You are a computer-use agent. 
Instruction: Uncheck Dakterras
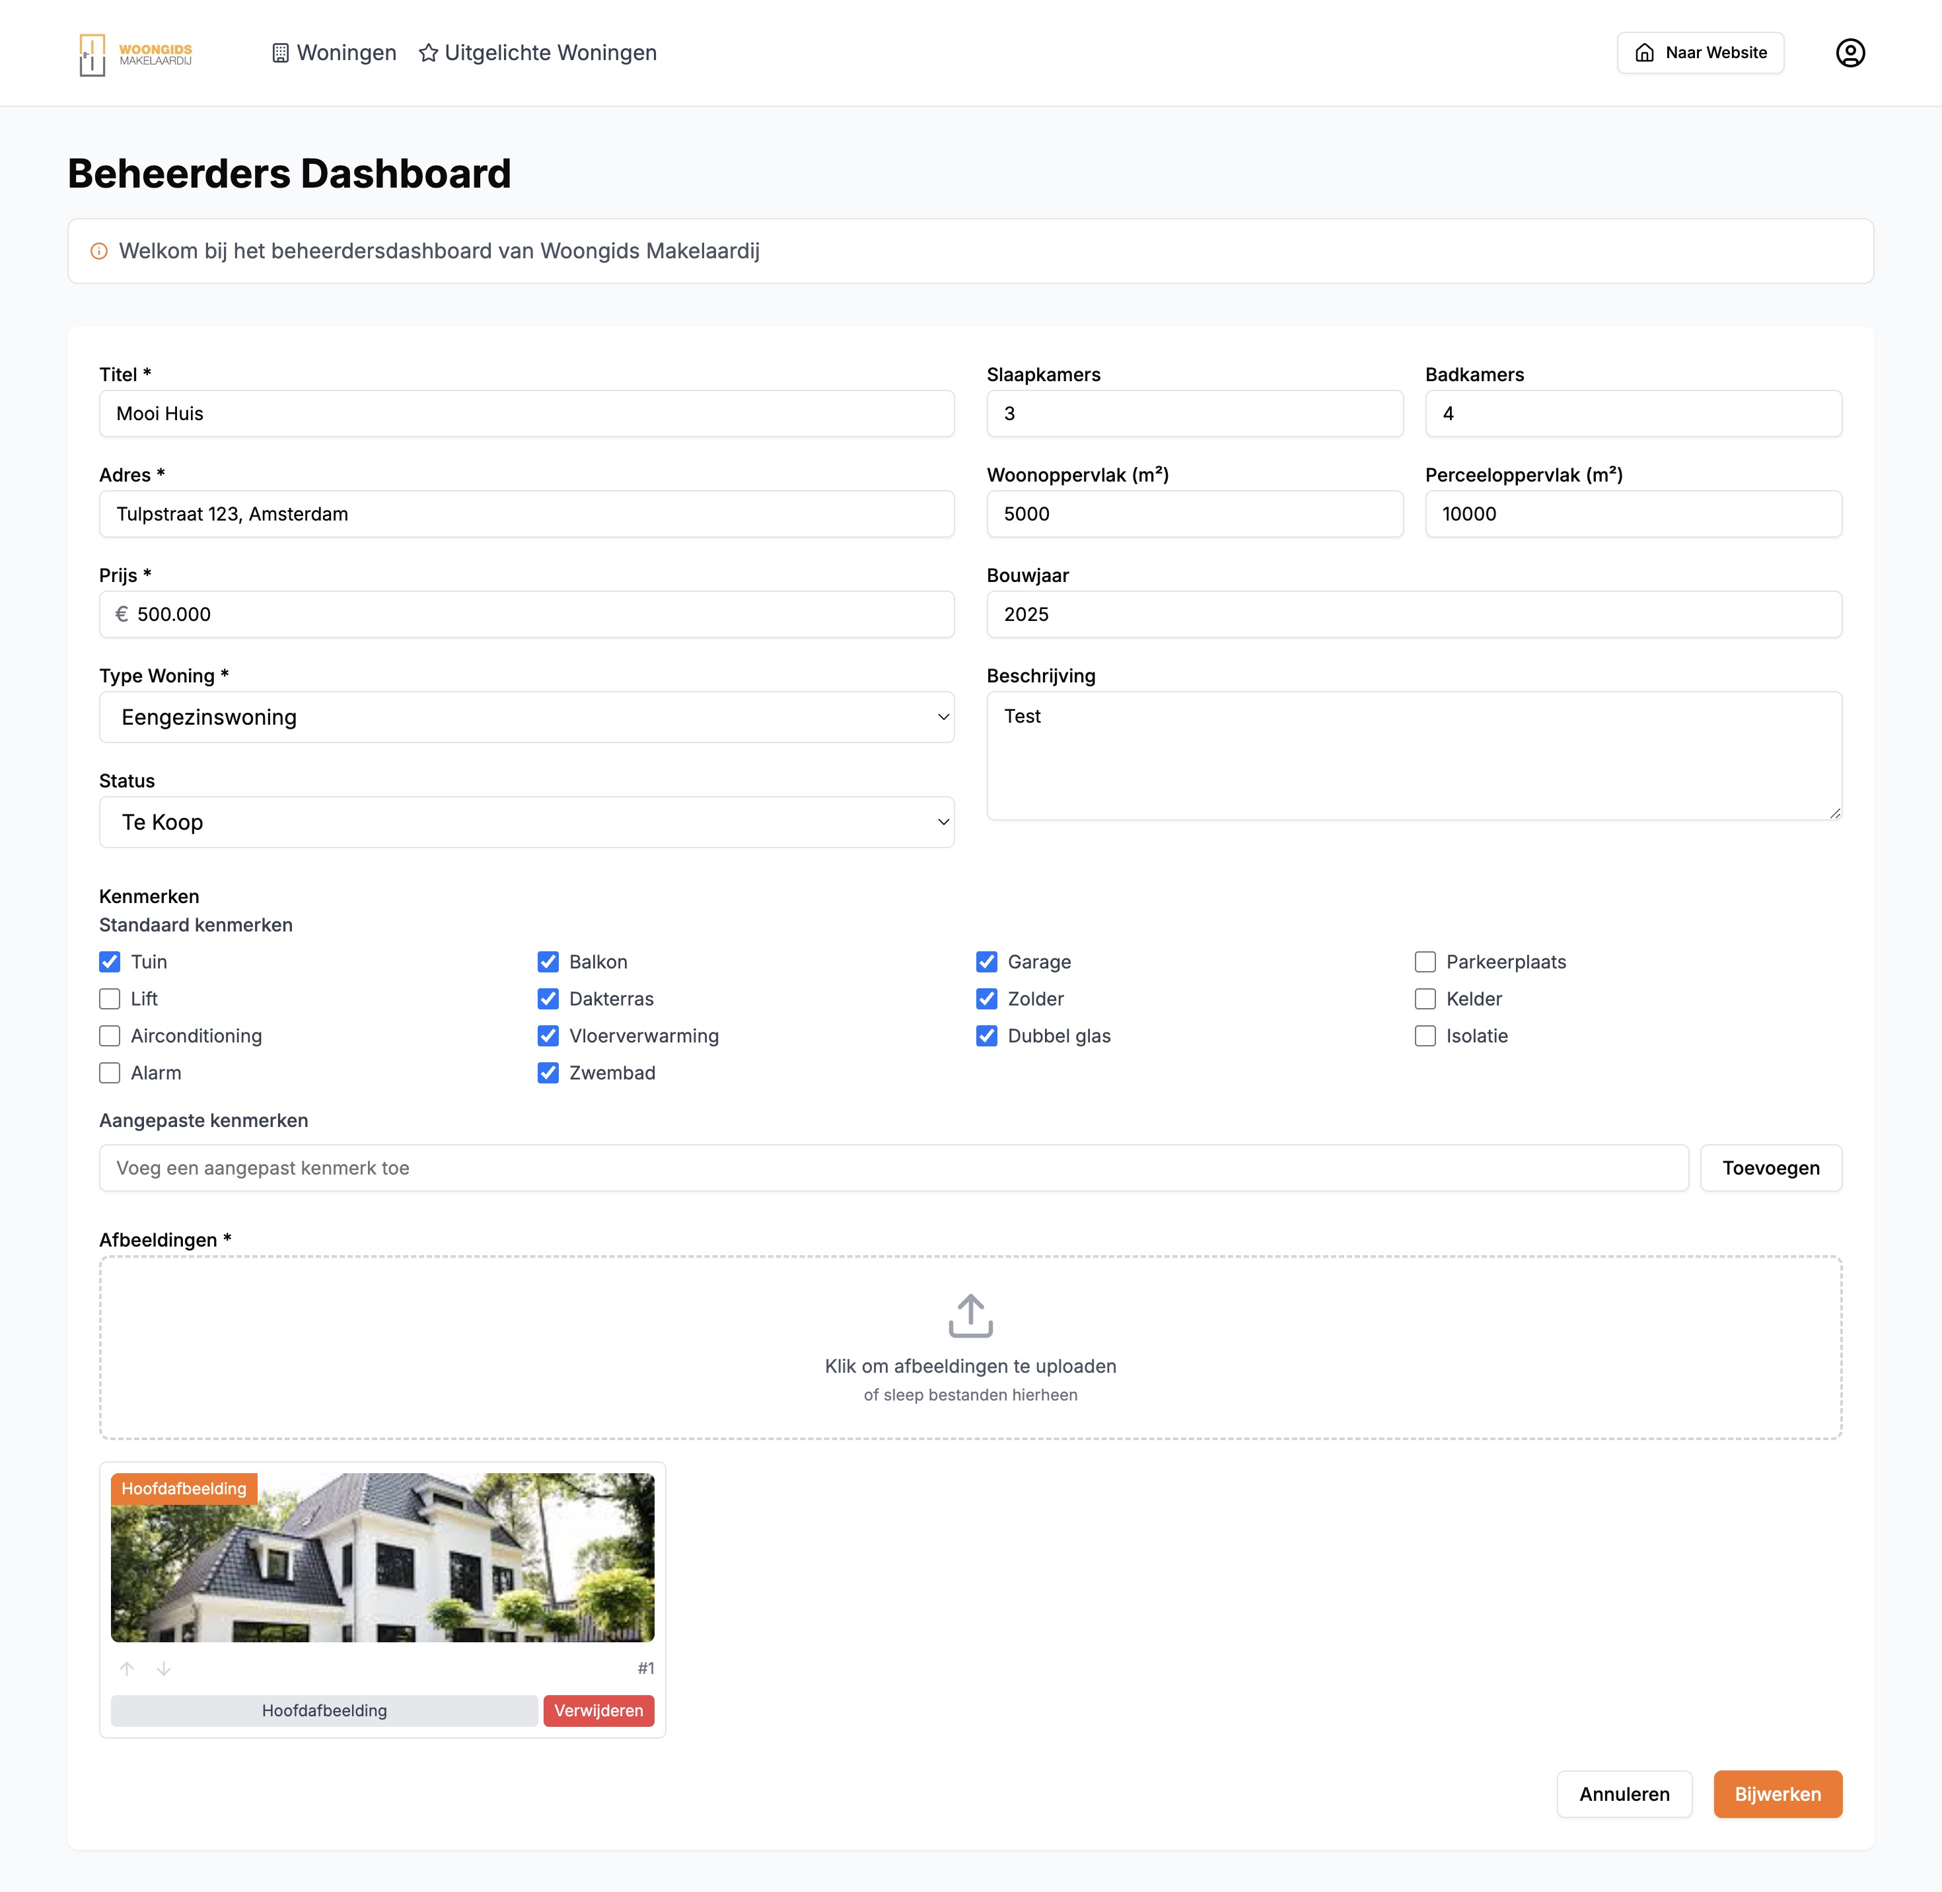[x=548, y=999]
